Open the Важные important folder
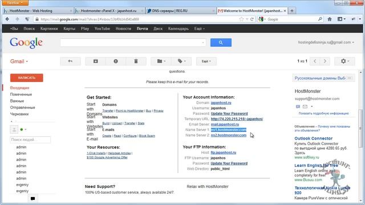The height and width of the screenshot is (205, 365). [17, 101]
